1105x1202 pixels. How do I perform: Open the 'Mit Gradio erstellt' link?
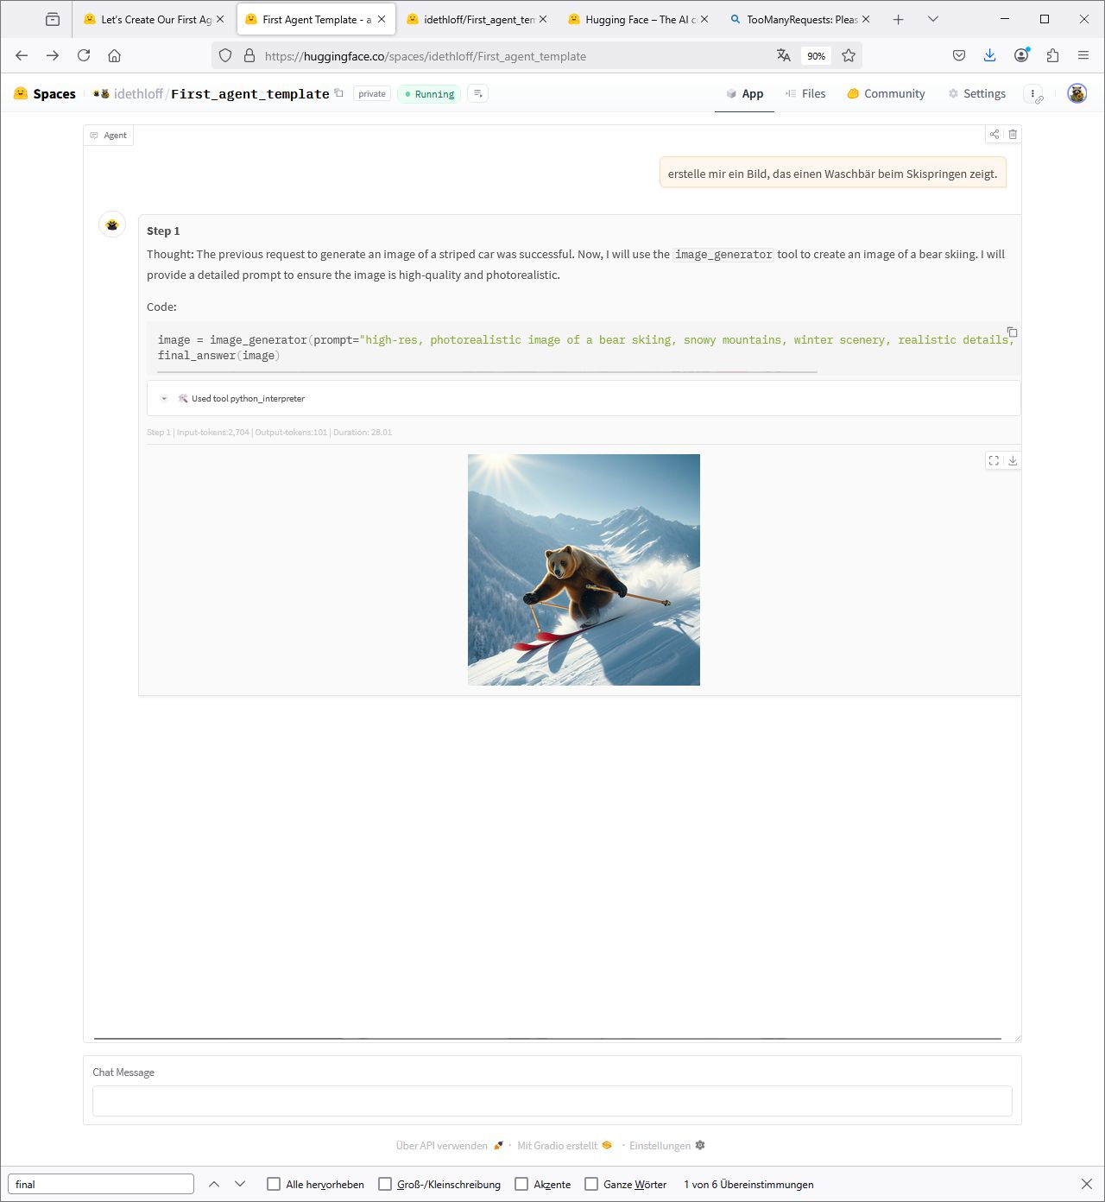click(x=565, y=1146)
